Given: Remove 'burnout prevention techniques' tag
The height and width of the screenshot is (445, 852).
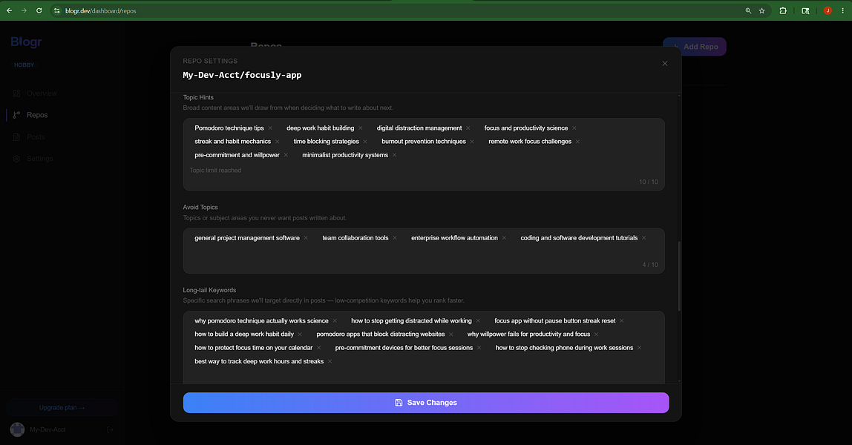Looking at the screenshot, I should pos(472,142).
